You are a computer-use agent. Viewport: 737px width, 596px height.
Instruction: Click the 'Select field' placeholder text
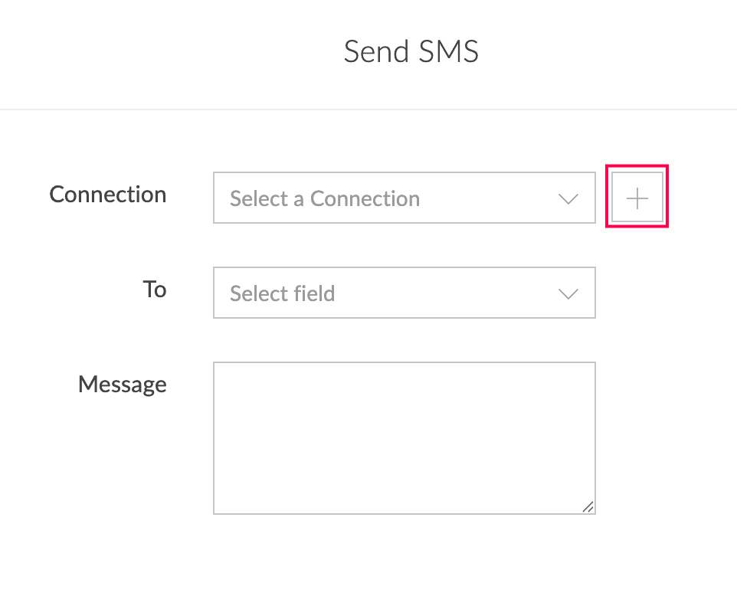click(282, 293)
